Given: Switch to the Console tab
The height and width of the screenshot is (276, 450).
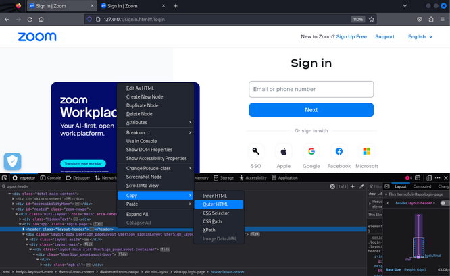Looking at the screenshot, I should coord(51,178).
